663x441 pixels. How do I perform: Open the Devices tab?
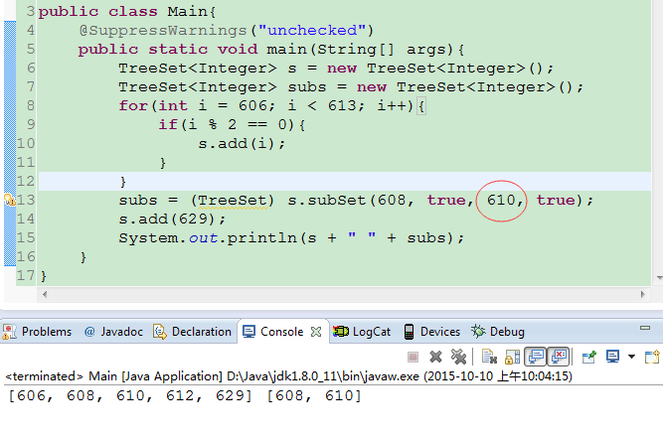click(x=431, y=332)
